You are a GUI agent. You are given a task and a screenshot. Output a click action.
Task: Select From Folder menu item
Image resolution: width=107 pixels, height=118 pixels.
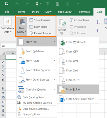pos(78,89)
